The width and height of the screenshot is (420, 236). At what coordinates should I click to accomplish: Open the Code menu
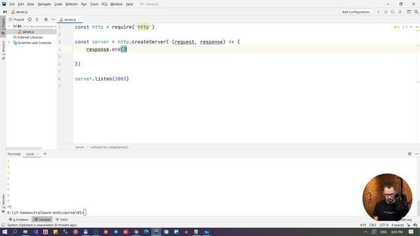click(58, 5)
